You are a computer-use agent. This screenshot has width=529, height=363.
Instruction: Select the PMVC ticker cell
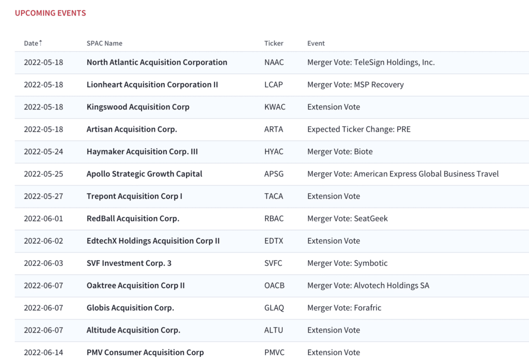[x=274, y=352]
